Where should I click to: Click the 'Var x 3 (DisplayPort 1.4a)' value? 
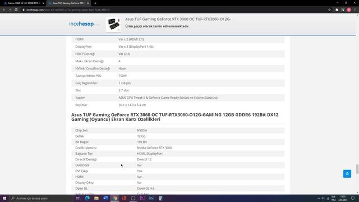[x=136, y=47]
